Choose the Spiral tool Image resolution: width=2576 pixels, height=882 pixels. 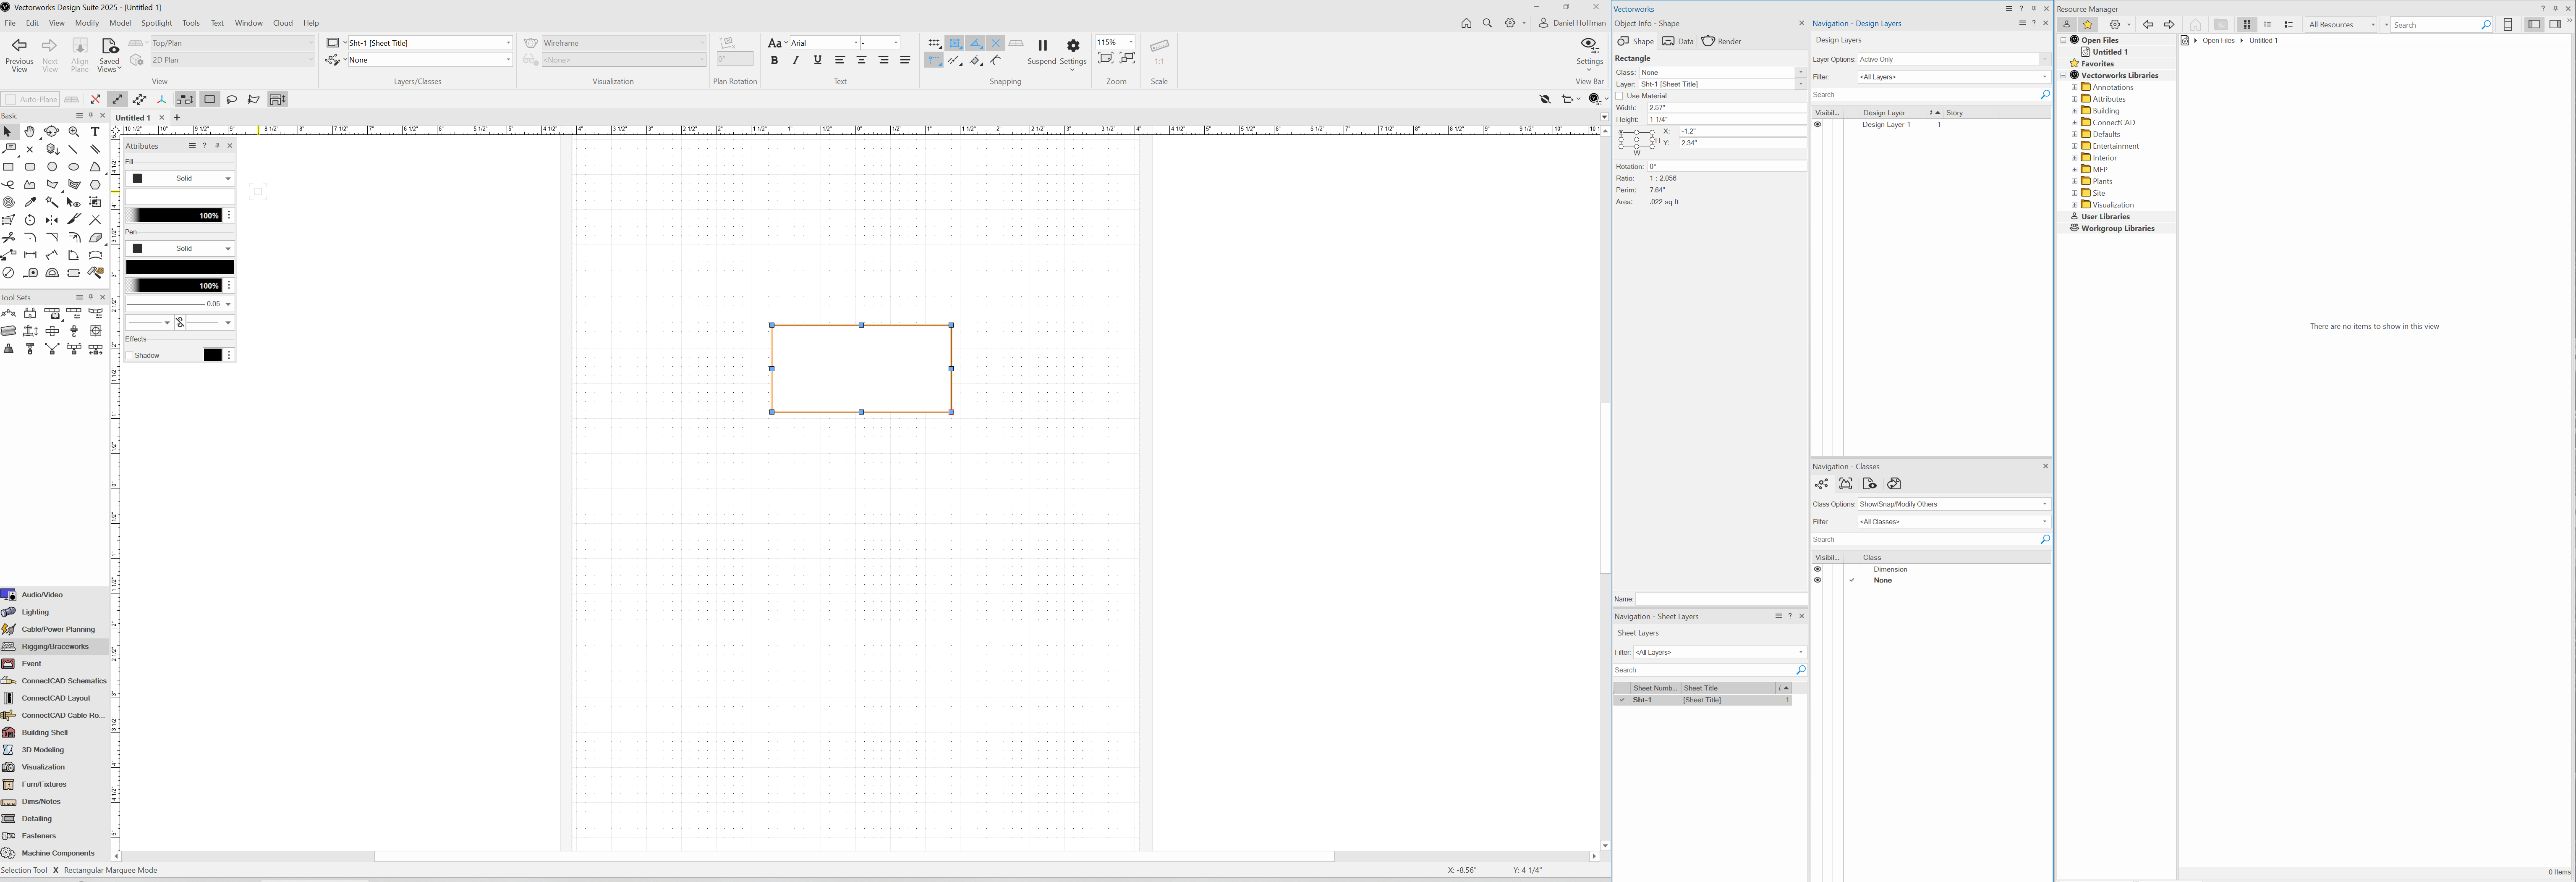click(x=9, y=202)
